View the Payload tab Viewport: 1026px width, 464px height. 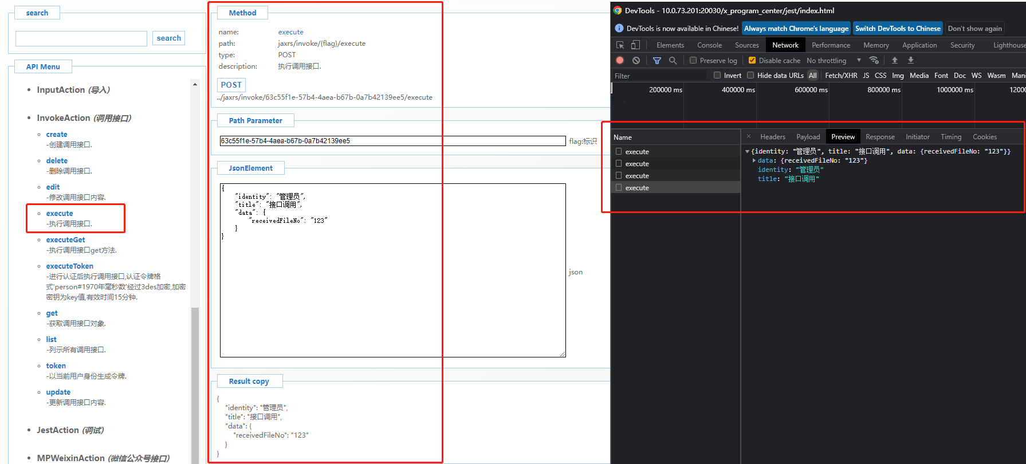click(808, 137)
